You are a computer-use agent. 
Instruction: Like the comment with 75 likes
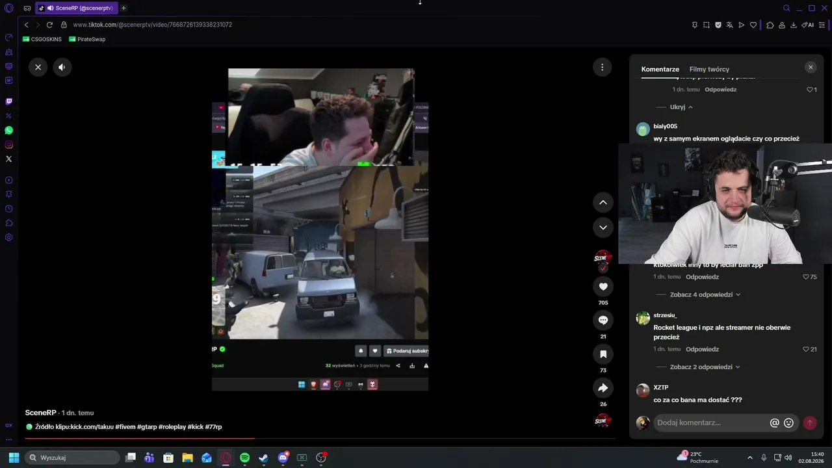809,277
